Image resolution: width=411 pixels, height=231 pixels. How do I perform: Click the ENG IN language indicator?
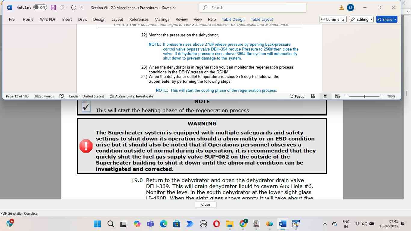(x=346, y=224)
